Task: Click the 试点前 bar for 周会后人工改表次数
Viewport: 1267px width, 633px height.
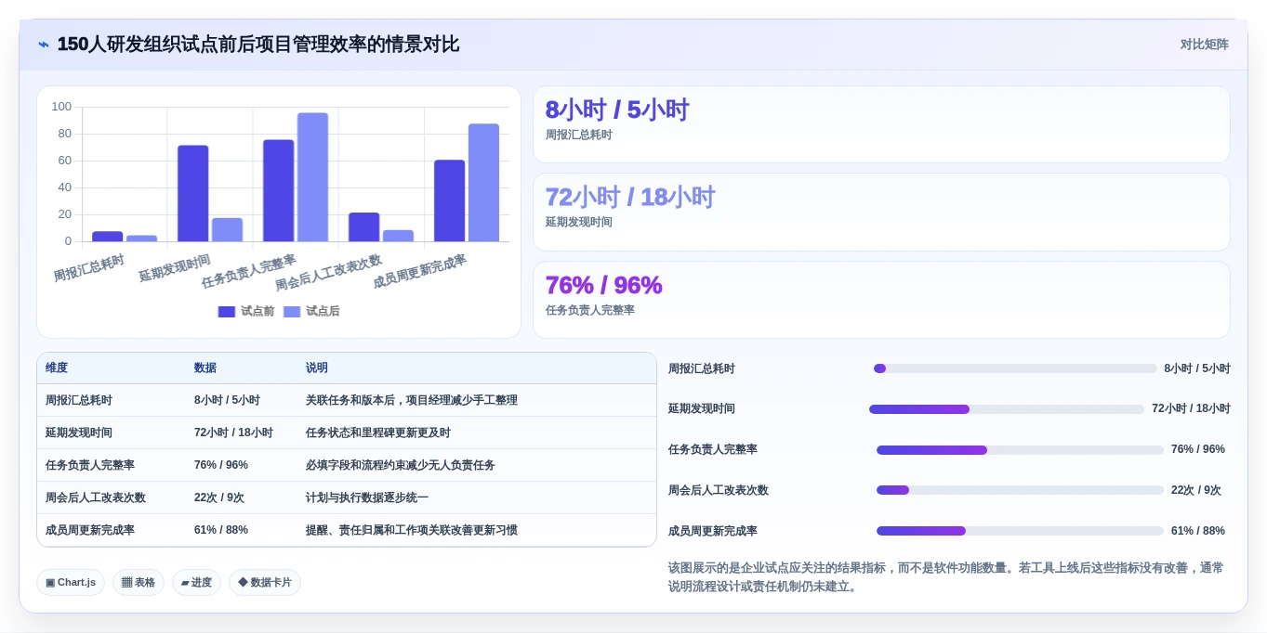Action: click(363, 226)
